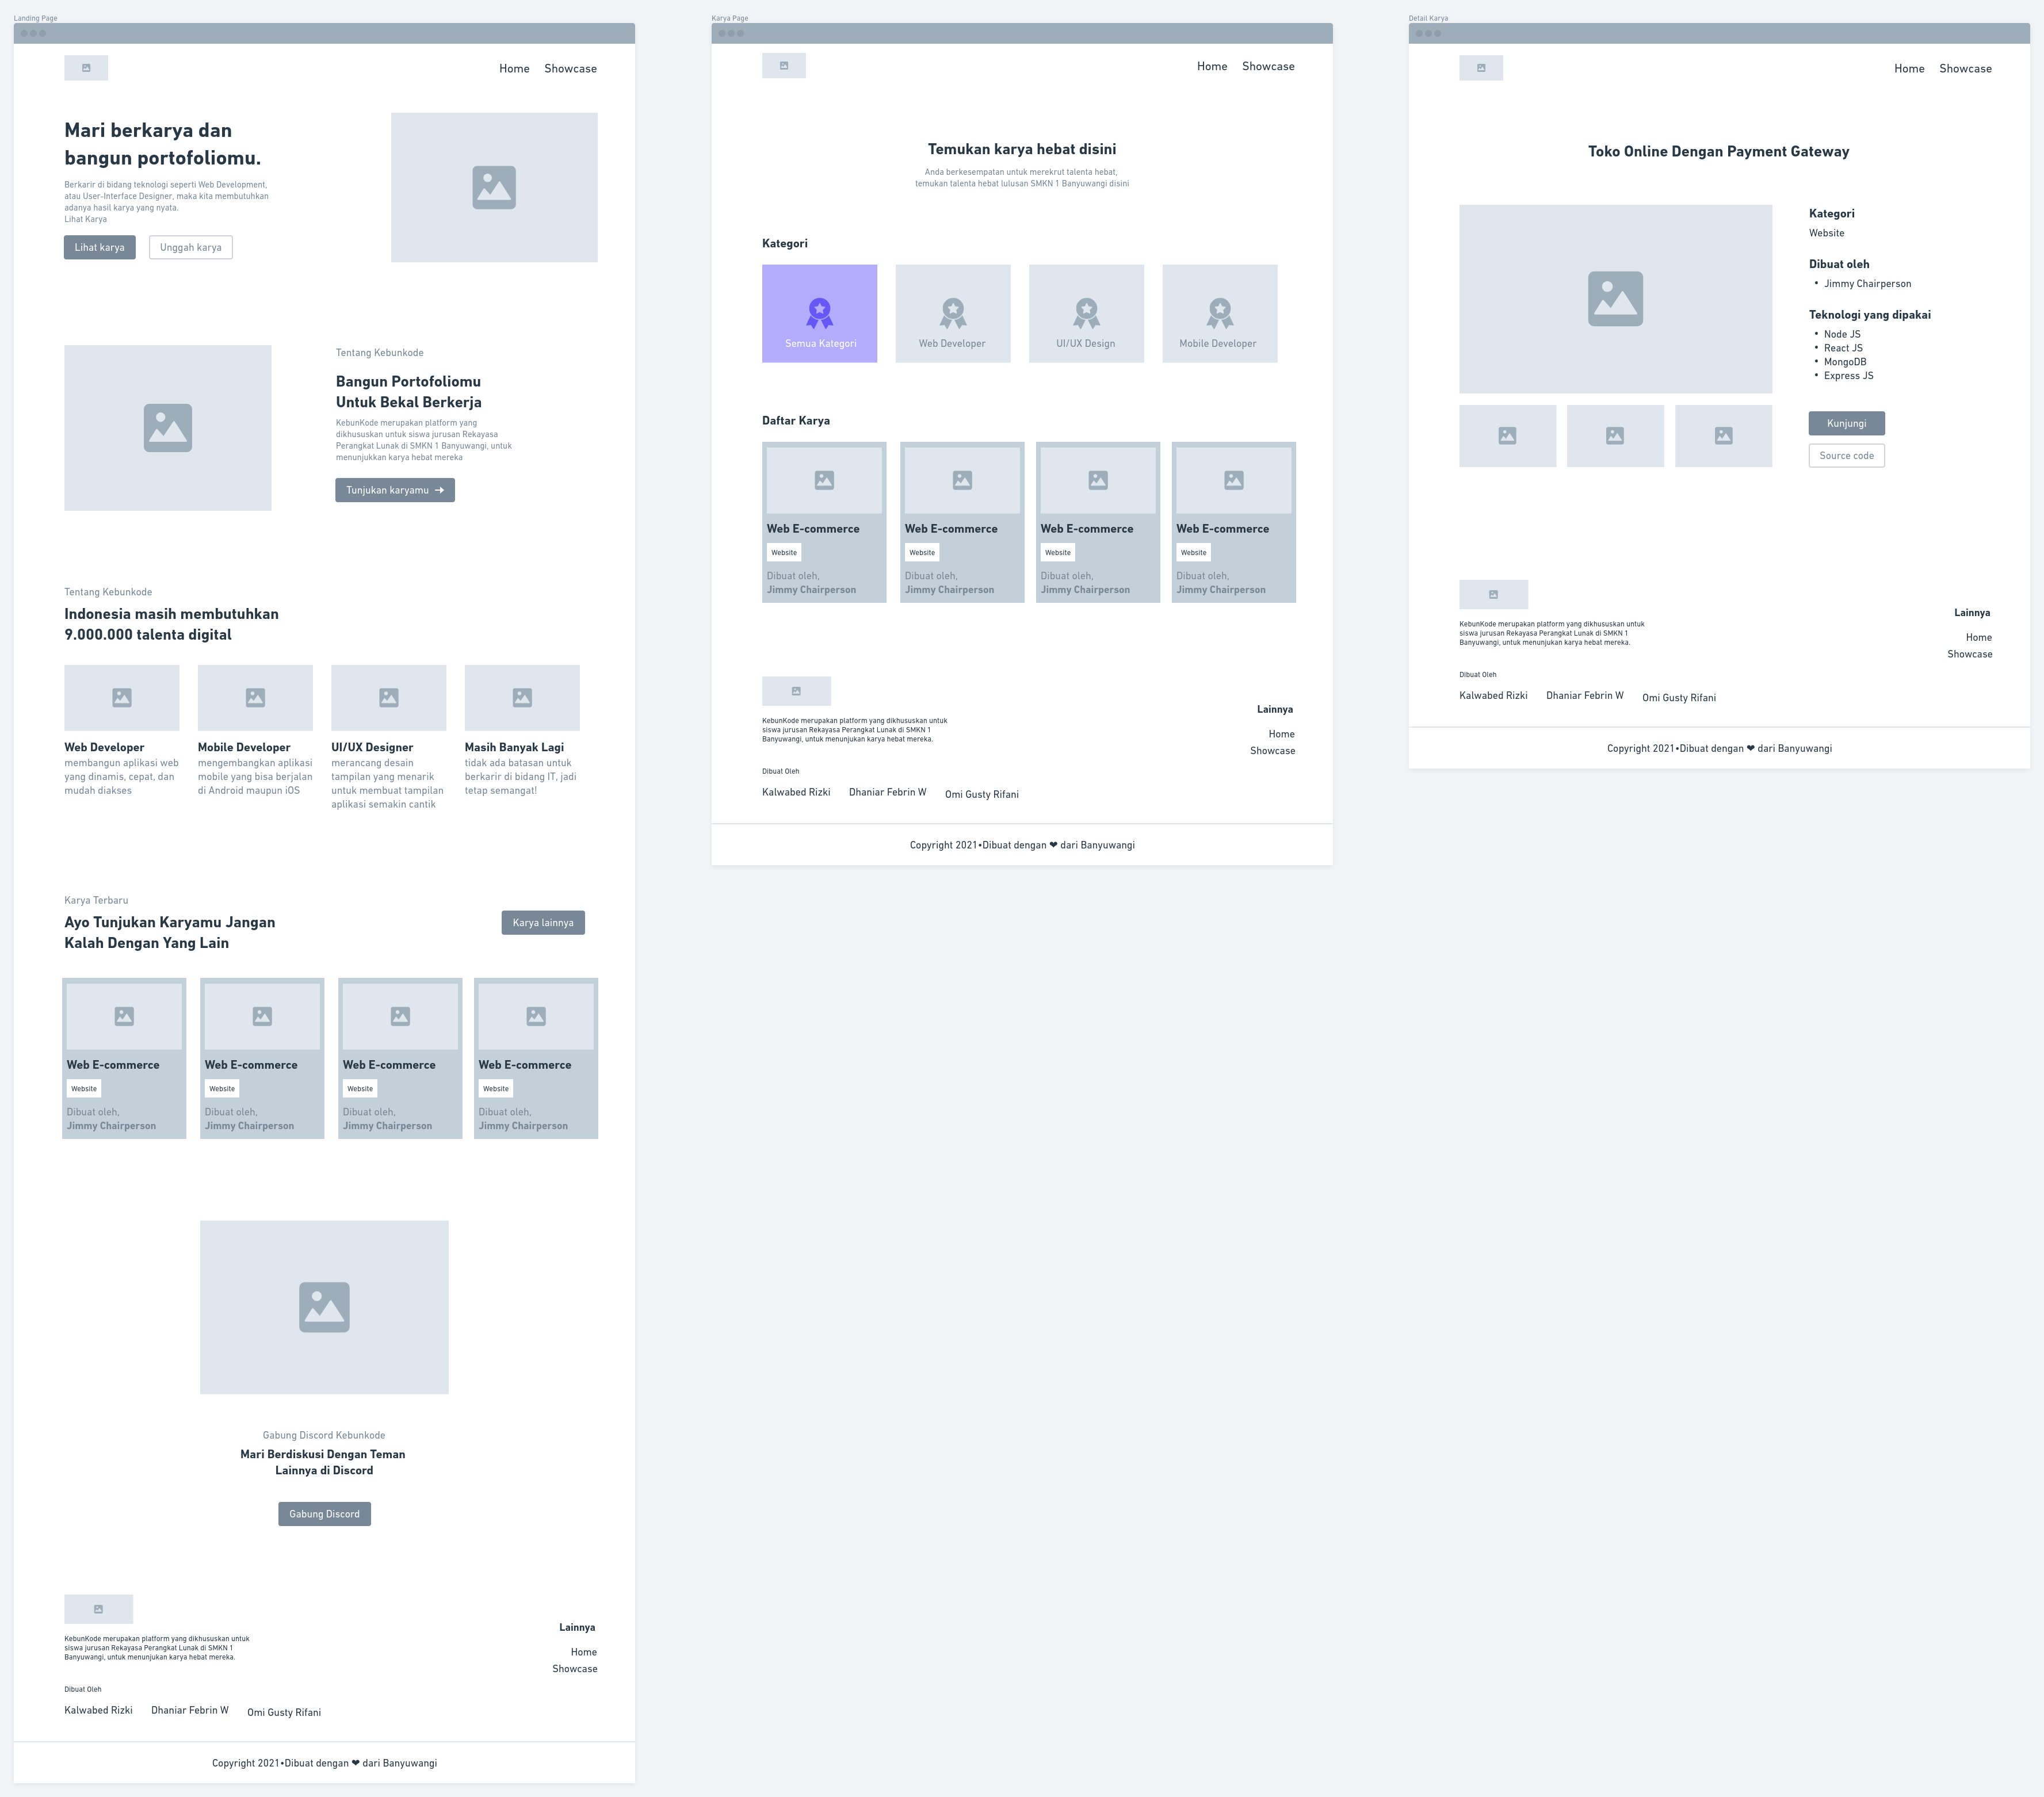
Task: Click the Semua Kategori badge icon
Action: [x=819, y=313]
